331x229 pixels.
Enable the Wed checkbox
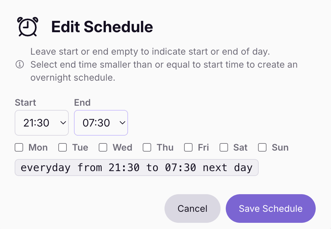(x=103, y=147)
